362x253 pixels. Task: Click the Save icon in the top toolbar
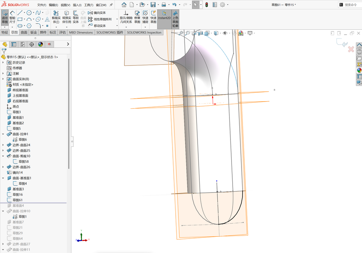pos(153,5)
